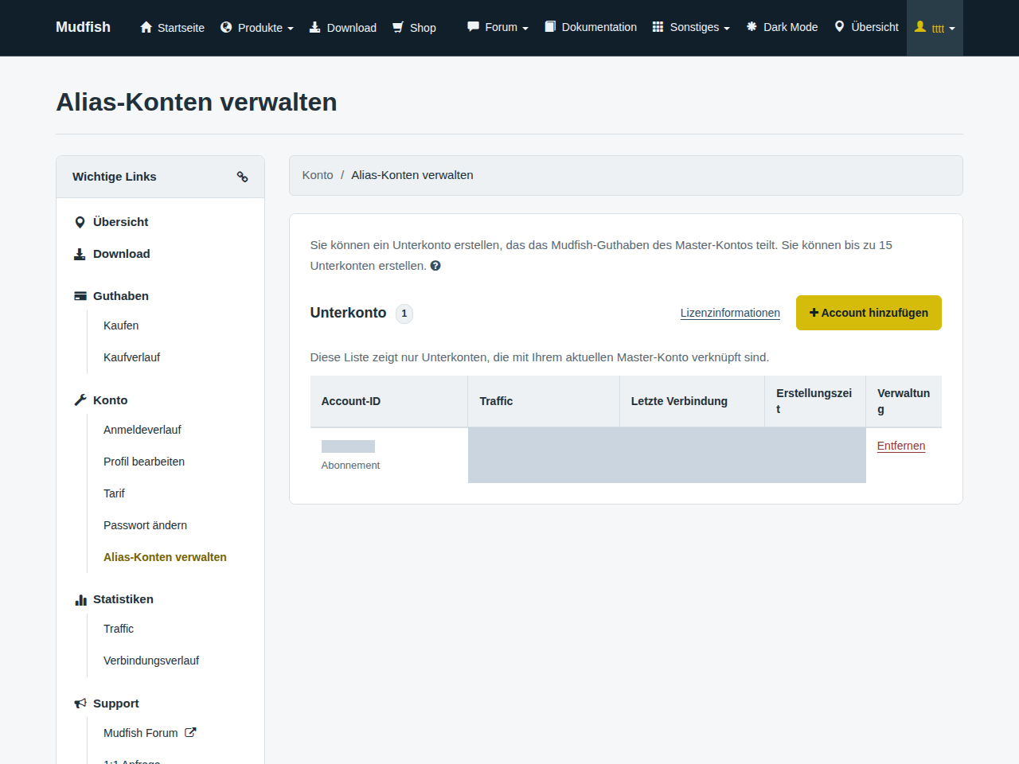The width and height of the screenshot is (1019, 764).
Task: Expand the Sonstiges dropdown menu
Action: (691, 27)
